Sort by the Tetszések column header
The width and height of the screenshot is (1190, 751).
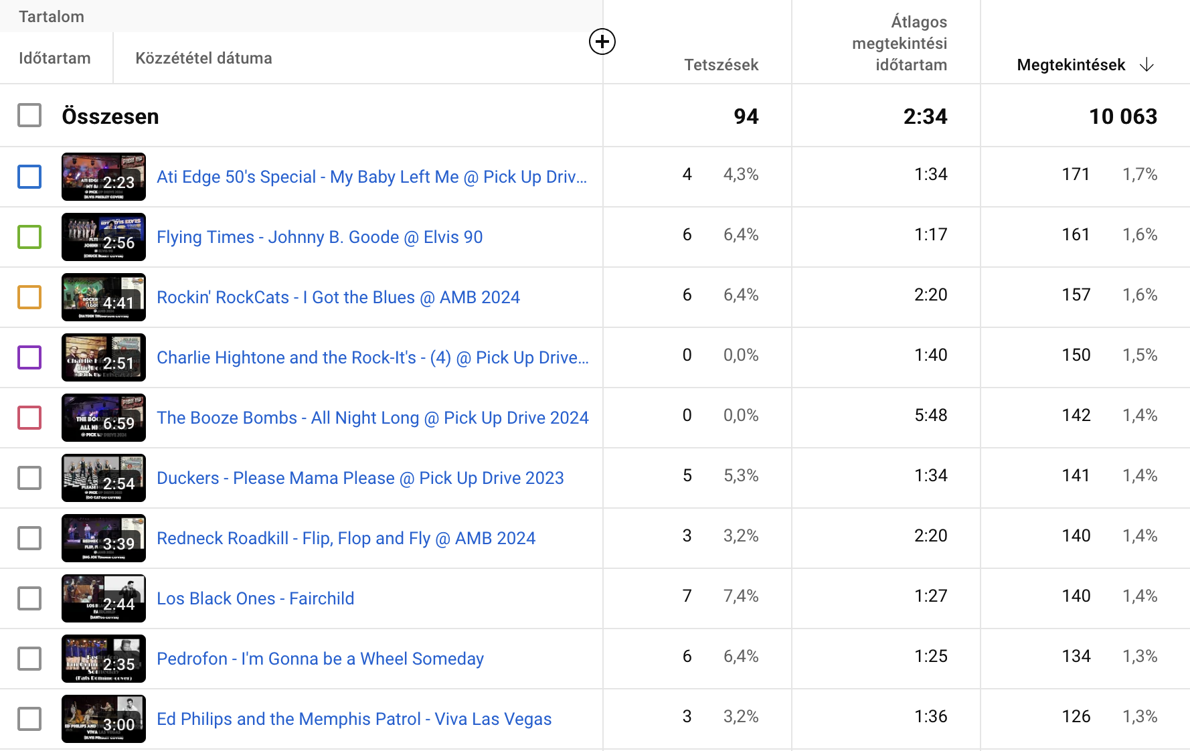[x=721, y=65]
